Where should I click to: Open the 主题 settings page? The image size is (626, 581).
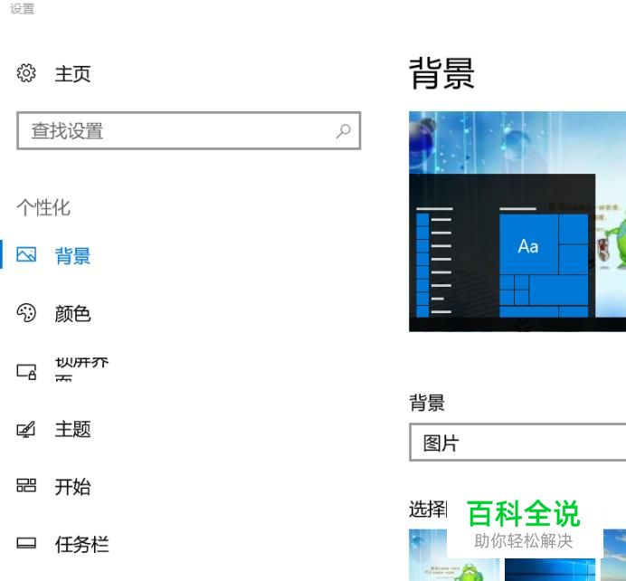72,430
